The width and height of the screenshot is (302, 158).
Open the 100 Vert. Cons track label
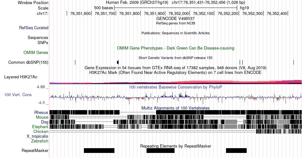tap(18, 95)
